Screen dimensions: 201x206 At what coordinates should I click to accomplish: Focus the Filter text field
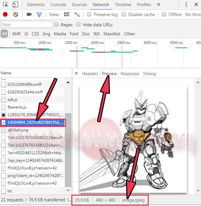coord(26,24)
